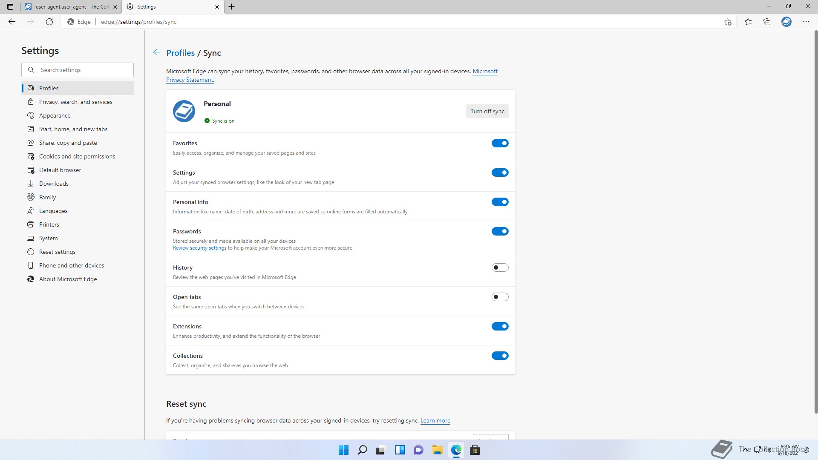Toggle Settings sync switch
The width and height of the screenshot is (818, 460).
(x=500, y=172)
